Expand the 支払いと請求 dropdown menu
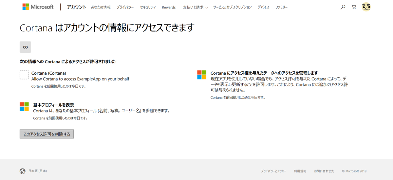The image size is (393, 180). [195, 7]
